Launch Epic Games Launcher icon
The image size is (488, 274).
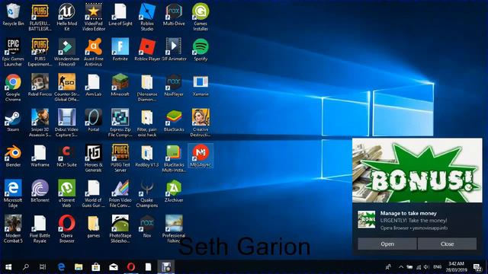tap(13, 53)
